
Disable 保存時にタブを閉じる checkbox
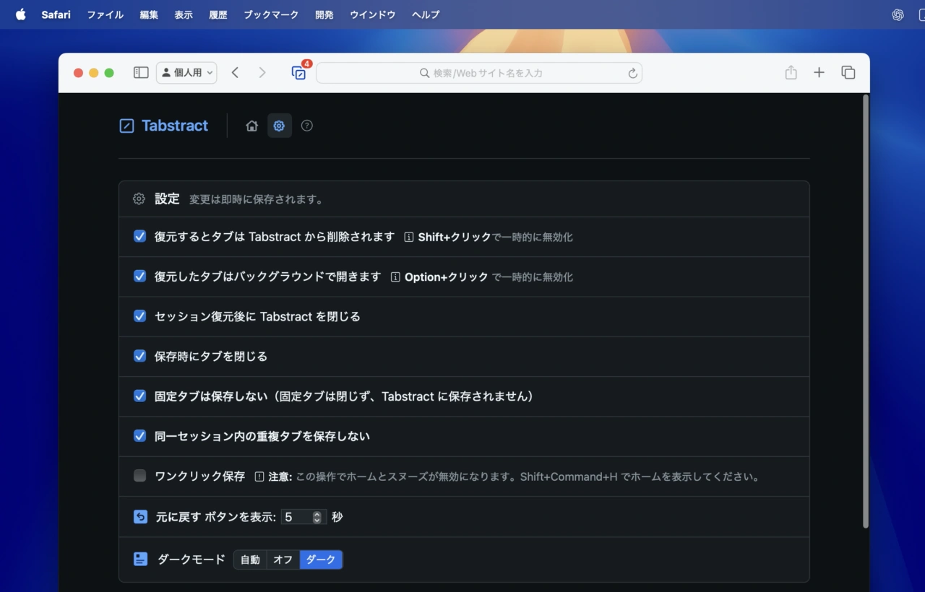tap(139, 356)
